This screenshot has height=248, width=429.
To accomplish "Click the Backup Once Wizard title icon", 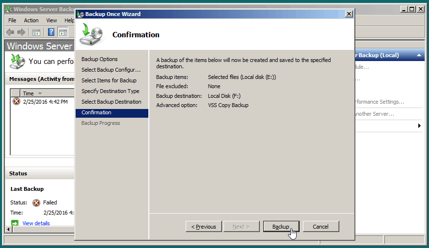I will pos(80,14).
